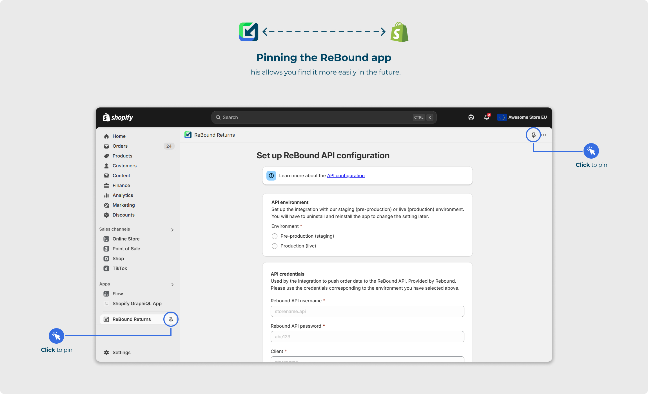Click the Sales channels heading

pyautogui.click(x=115, y=229)
